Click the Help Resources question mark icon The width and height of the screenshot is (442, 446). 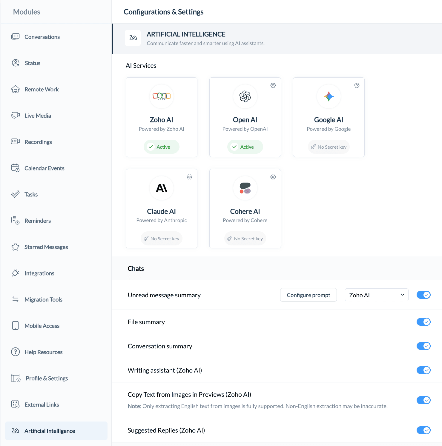click(16, 352)
